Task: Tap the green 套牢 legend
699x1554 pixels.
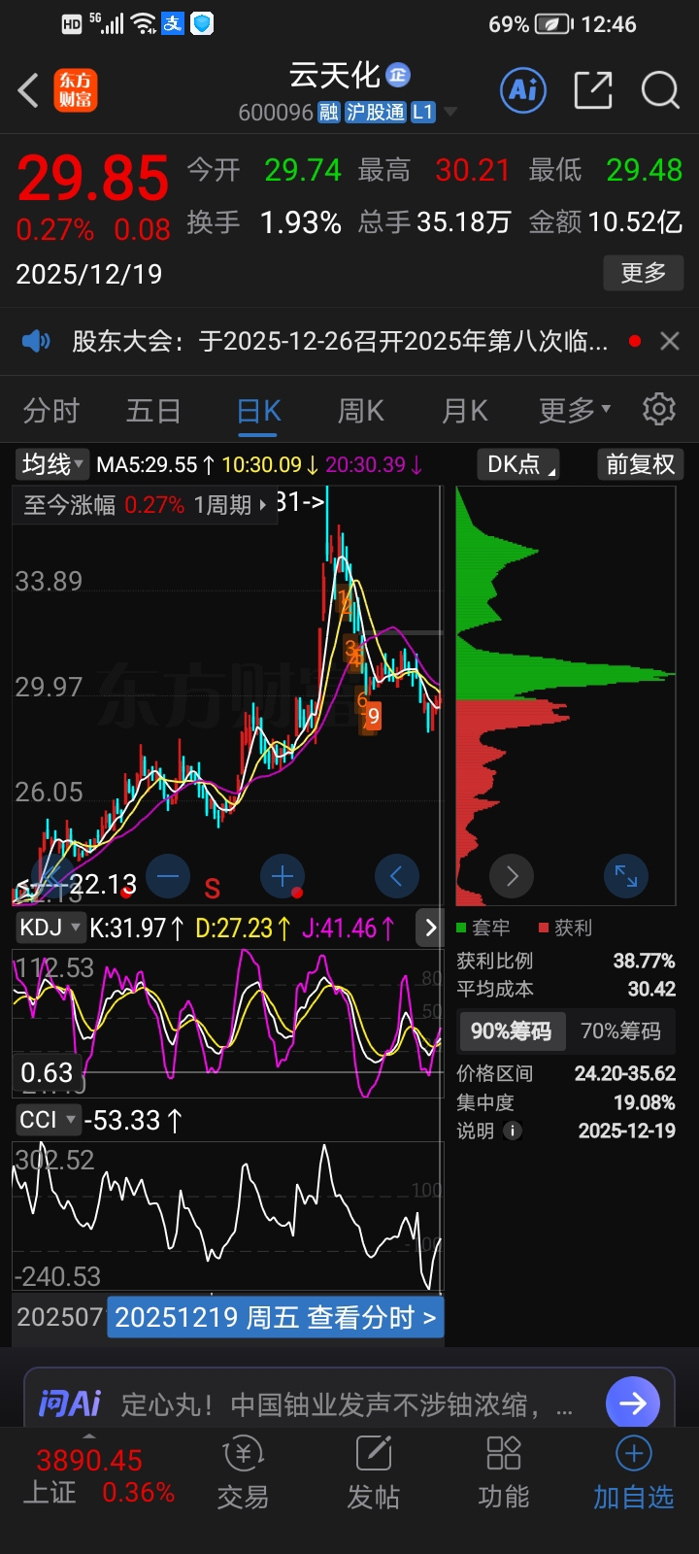Action: coord(484,928)
